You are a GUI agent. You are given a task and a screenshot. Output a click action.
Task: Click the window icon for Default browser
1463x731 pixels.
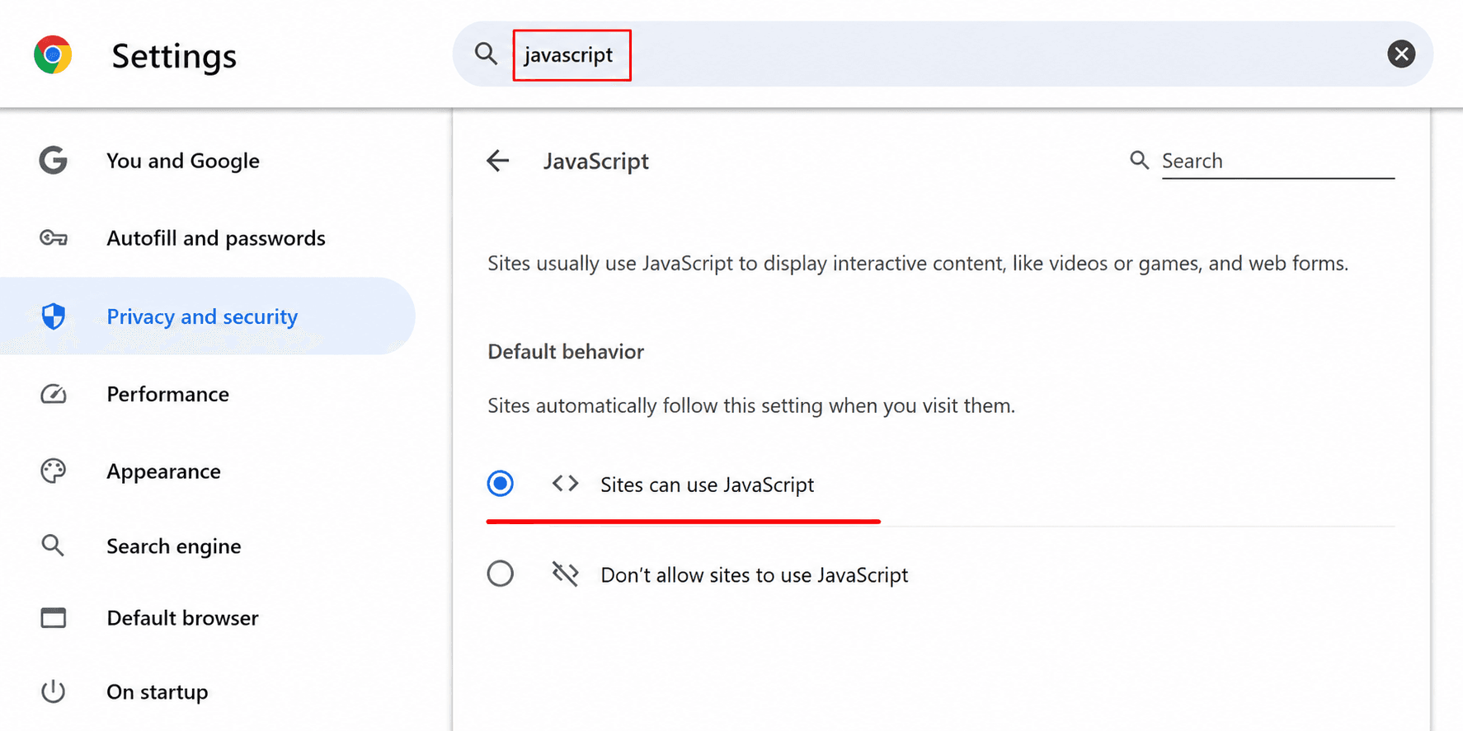(54, 617)
